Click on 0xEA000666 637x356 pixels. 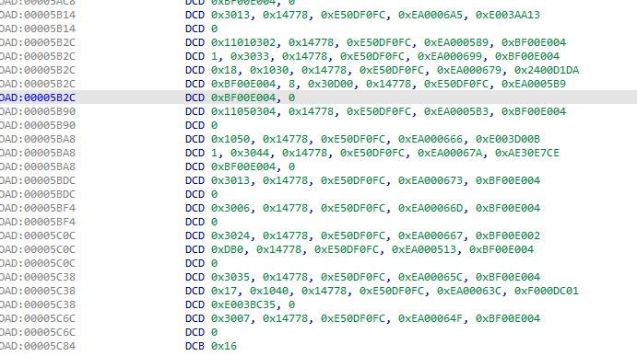tap(430, 139)
